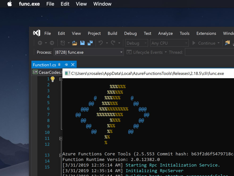Viewport: 234px width, 176px height.
Task: Click the New Project toolbar icon
Action: pos(63,43)
